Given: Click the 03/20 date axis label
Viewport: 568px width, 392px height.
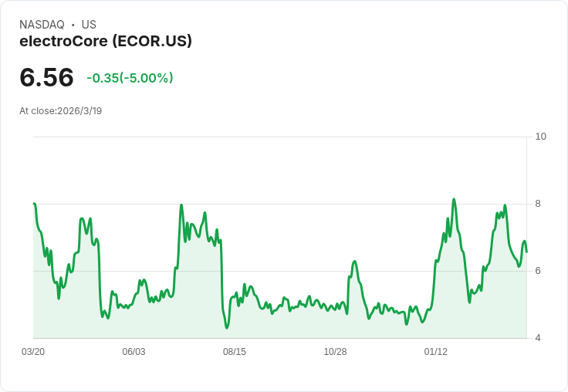Looking at the screenshot, I should (x=33, y=351).
